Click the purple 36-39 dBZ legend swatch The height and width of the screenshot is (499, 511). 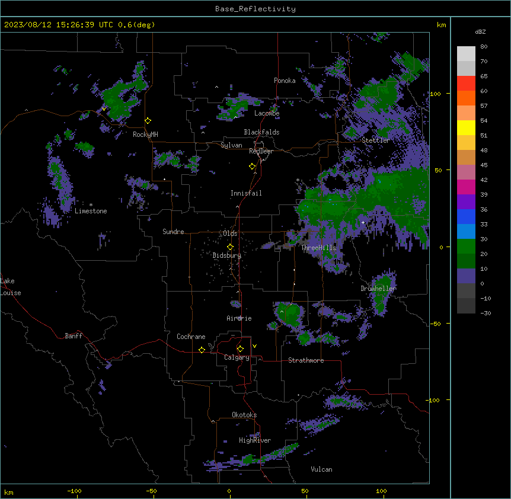point(466,202)
